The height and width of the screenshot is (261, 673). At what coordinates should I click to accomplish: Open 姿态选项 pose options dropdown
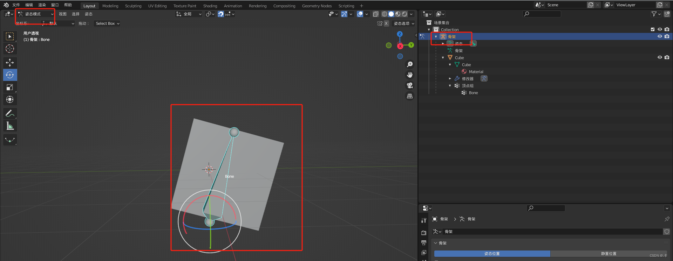coord(404,23)
